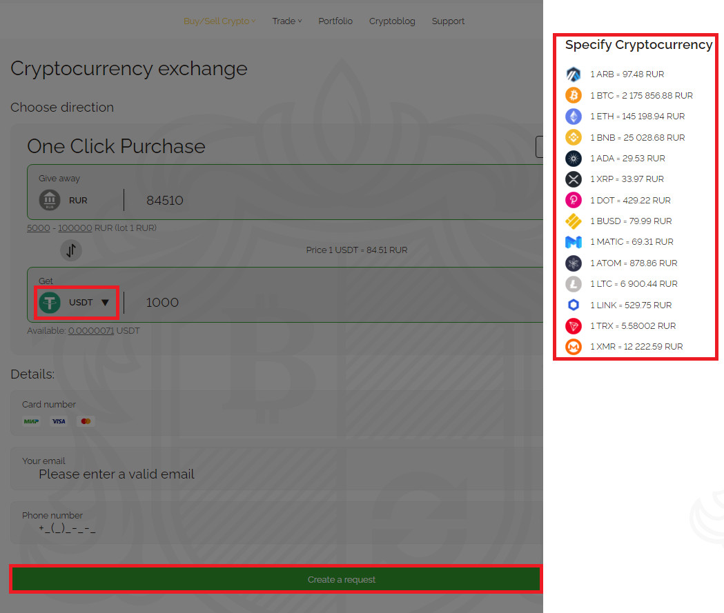The height and width of the screenshot is (613, 724).
Task: Select the Polkadot DOT icon
Action: tap(574, 200)
